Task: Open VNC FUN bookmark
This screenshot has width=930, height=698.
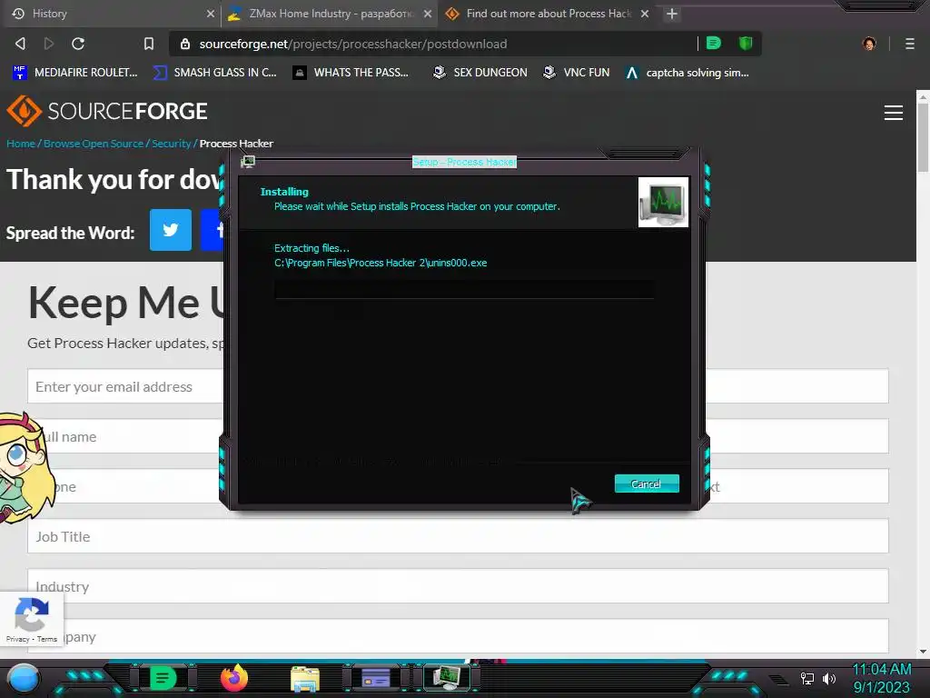Action: [x=576, y=73]
